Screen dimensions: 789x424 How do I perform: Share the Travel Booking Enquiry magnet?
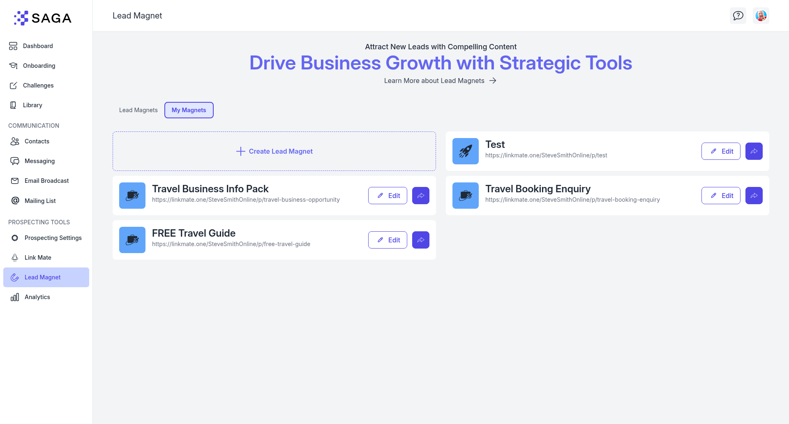point(754,196)
